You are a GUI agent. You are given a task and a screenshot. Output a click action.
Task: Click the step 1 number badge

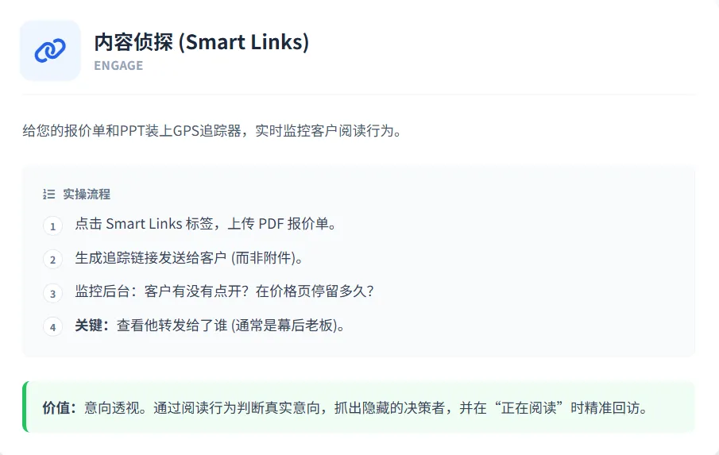(x=52, y=226)
